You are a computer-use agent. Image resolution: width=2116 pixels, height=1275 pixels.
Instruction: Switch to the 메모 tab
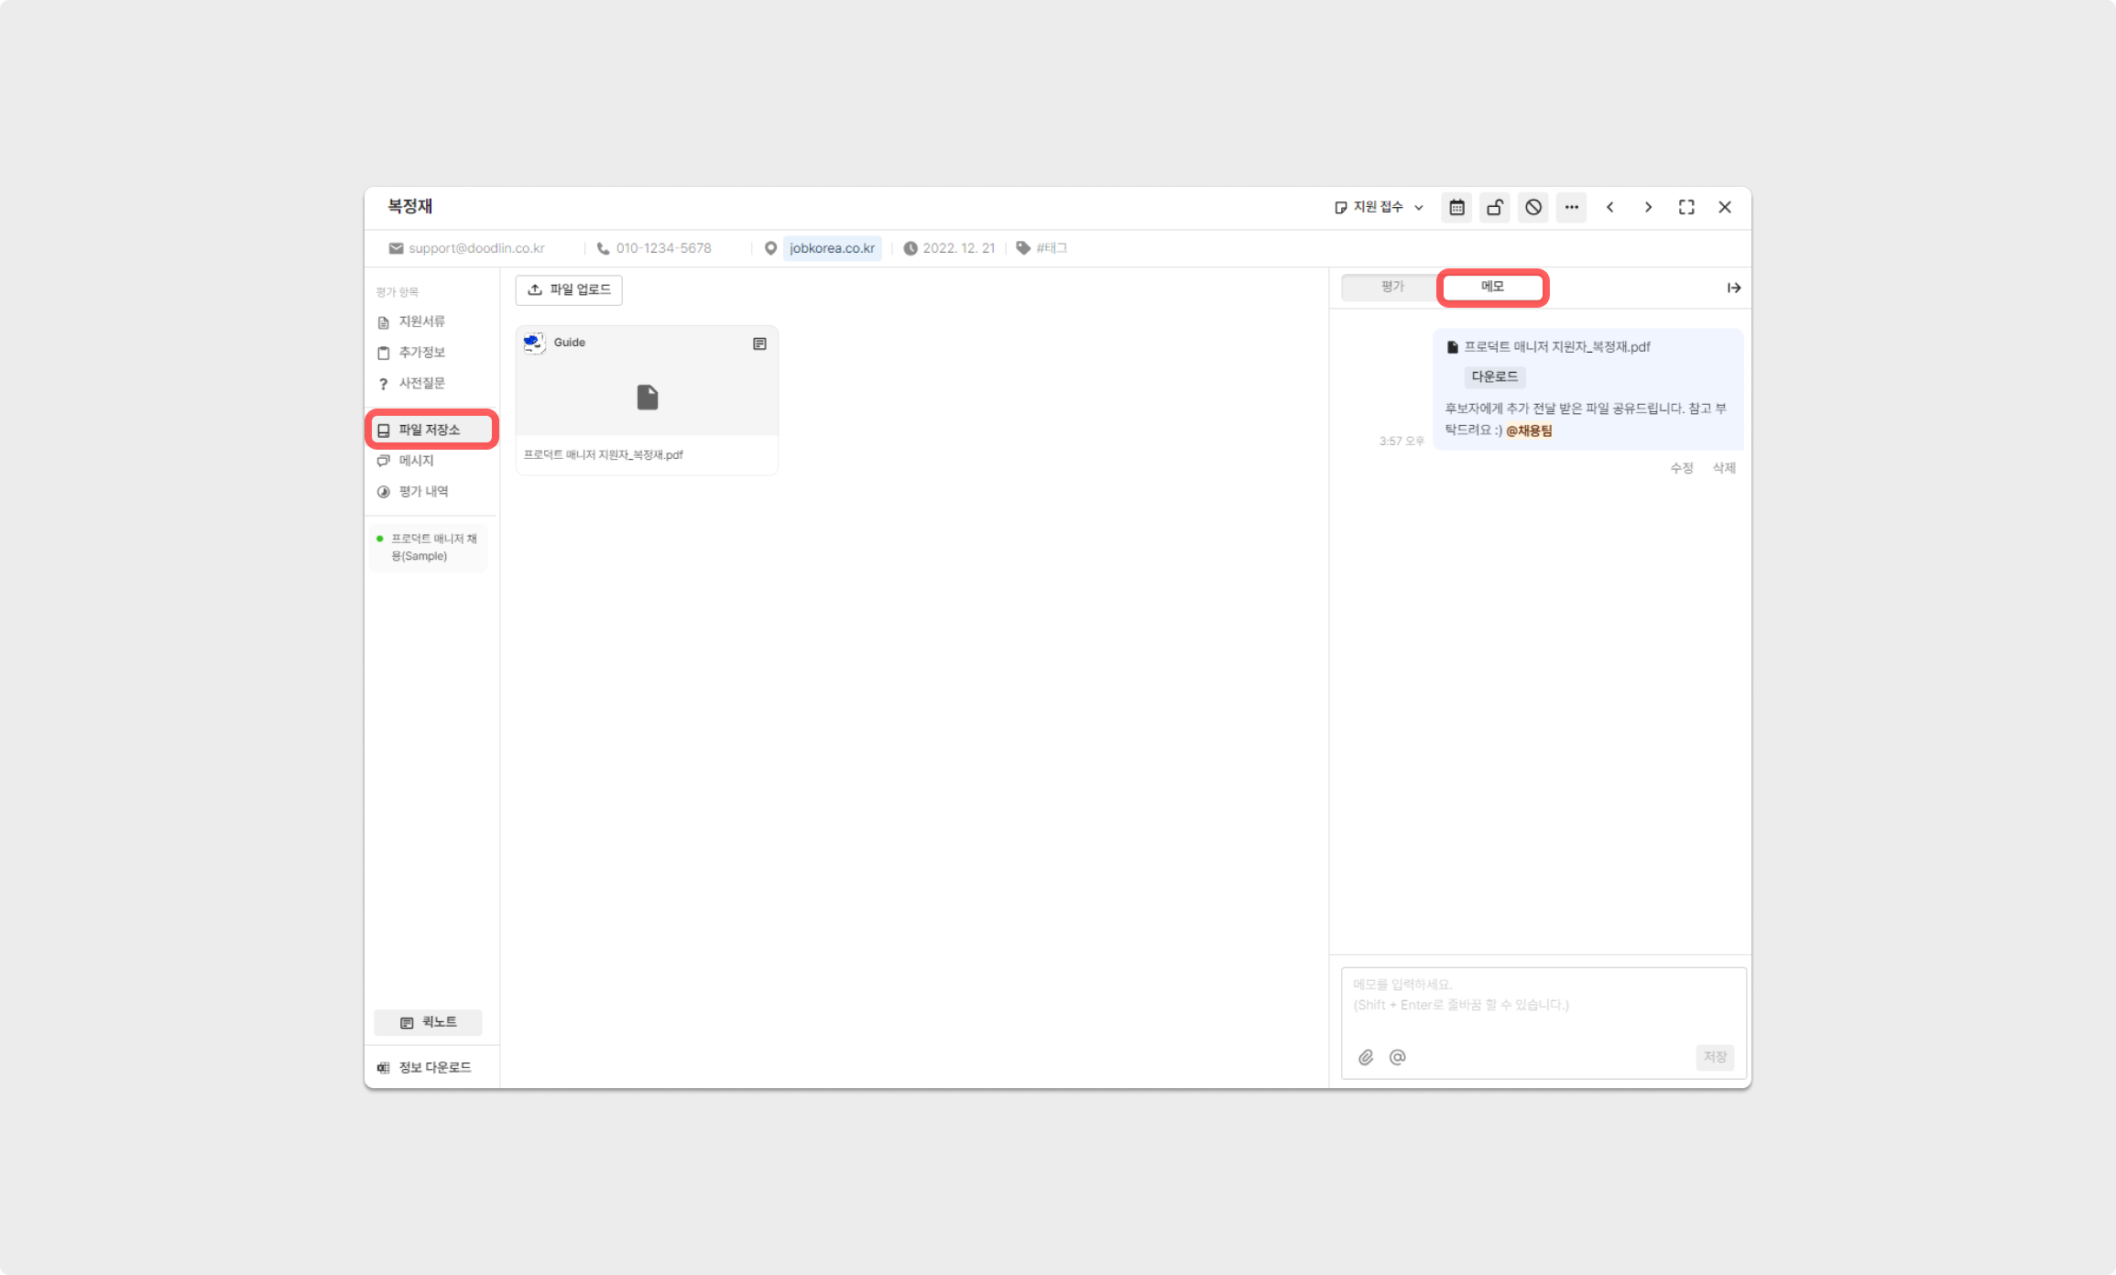click(1492, 287)
